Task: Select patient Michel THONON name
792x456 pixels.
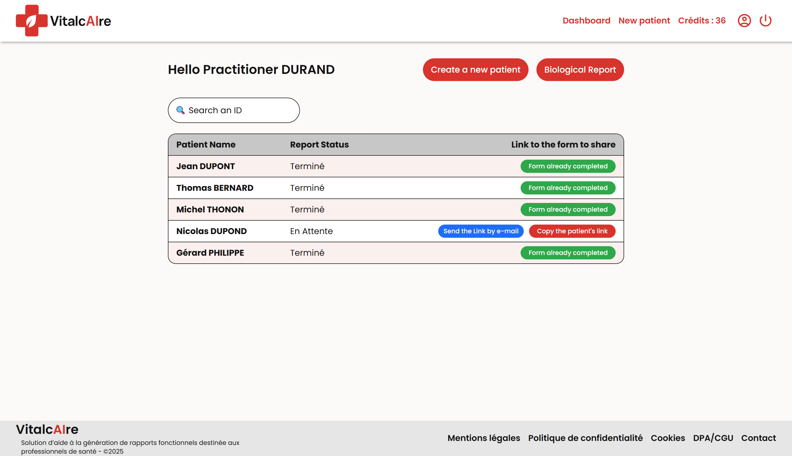Action: pyautogui.click(x=210, y=210)
